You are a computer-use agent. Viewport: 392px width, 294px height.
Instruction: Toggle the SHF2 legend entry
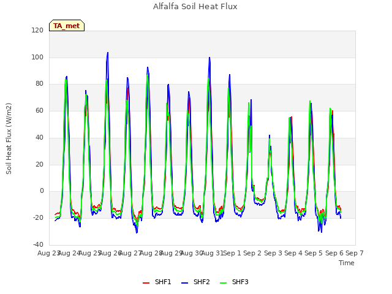pos(195,282)
